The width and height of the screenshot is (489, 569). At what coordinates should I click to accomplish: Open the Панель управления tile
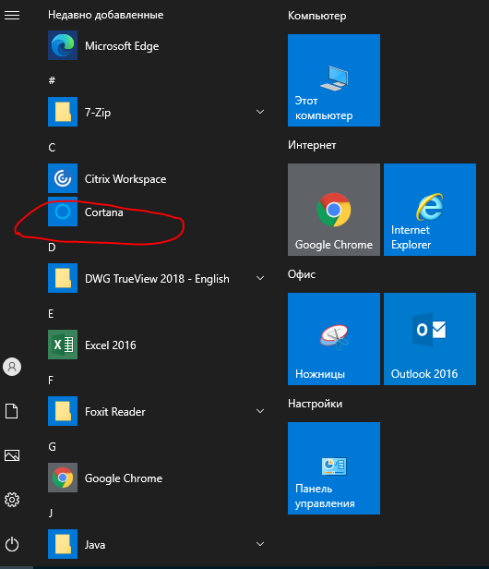(x=334, y=468)
